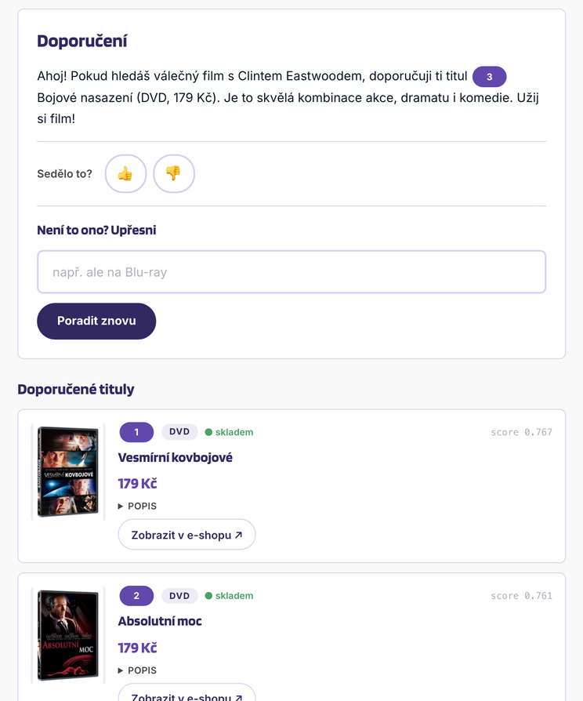Viewport: 583px width, 701px height.
Task: Click the purple number 3 badge in recommendation text
Action: [x=489, y=76]
